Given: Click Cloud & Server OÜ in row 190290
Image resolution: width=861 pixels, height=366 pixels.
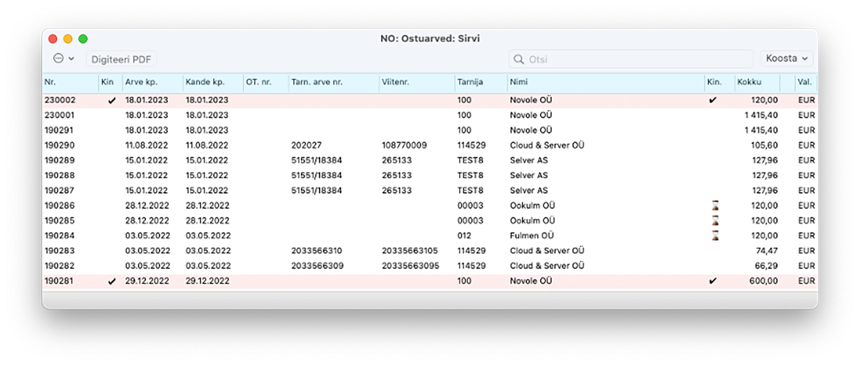Looking at the screenshot, I should 547,145.
